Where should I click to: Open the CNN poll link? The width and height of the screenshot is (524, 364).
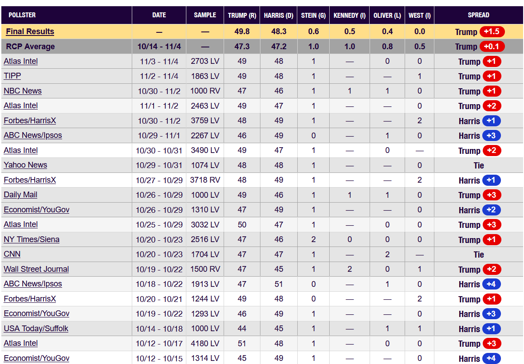point(12,254)
